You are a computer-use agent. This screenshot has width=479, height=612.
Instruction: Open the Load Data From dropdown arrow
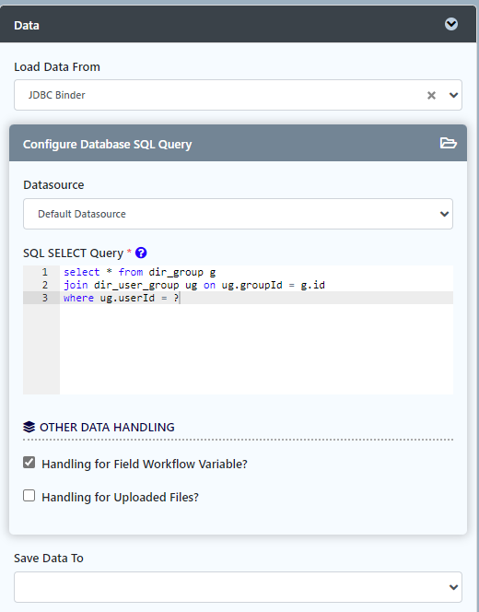(x=453, y=95)
